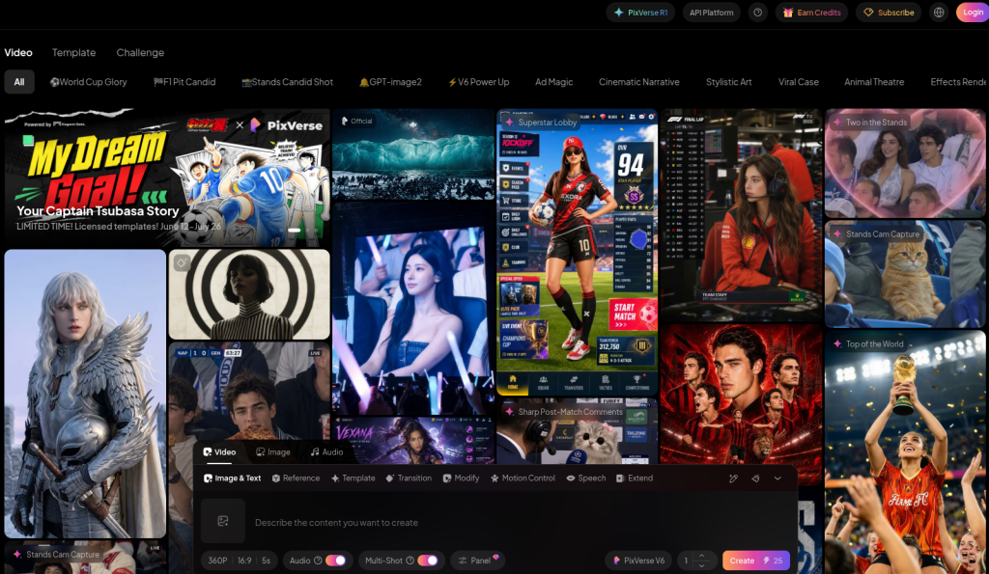Image resolution: width=989 pixels, height=574 pixels.
Task: Select the Motion Control mode
Action: pos(523,478)
